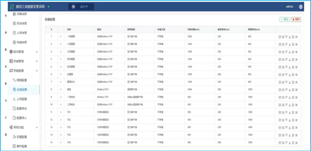
Task: Click the red 删除 button
Action: (x=296, y=19)
